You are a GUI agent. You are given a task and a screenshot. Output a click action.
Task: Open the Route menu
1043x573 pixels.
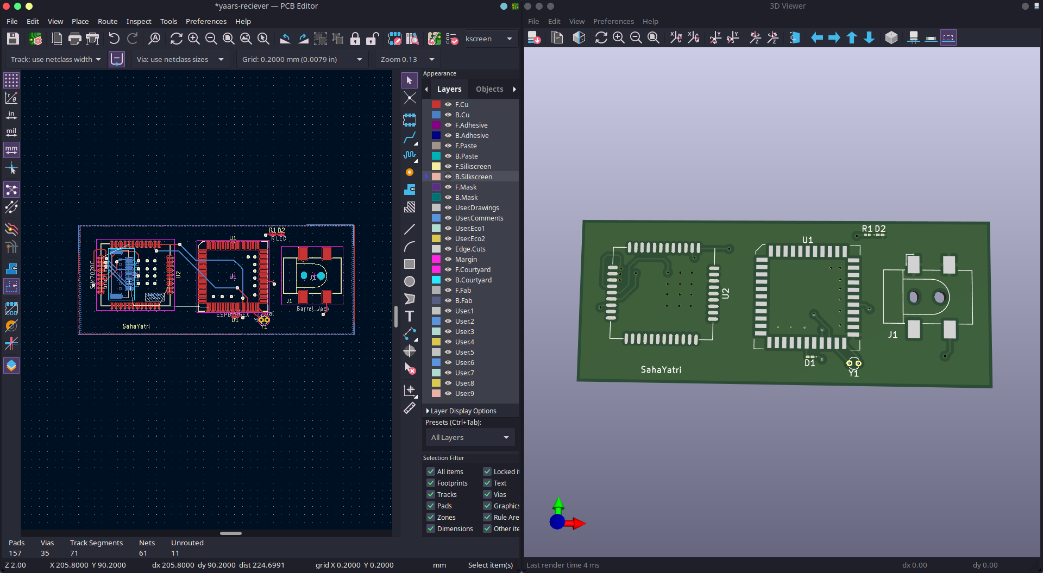[x=107, y=21]
